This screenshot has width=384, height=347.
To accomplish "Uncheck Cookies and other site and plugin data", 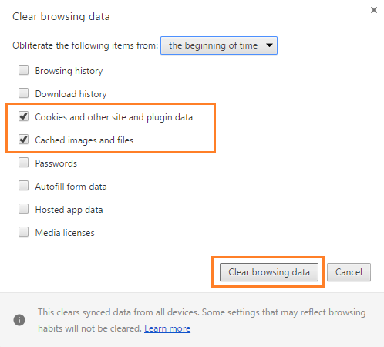I will [x=23, y=116].
